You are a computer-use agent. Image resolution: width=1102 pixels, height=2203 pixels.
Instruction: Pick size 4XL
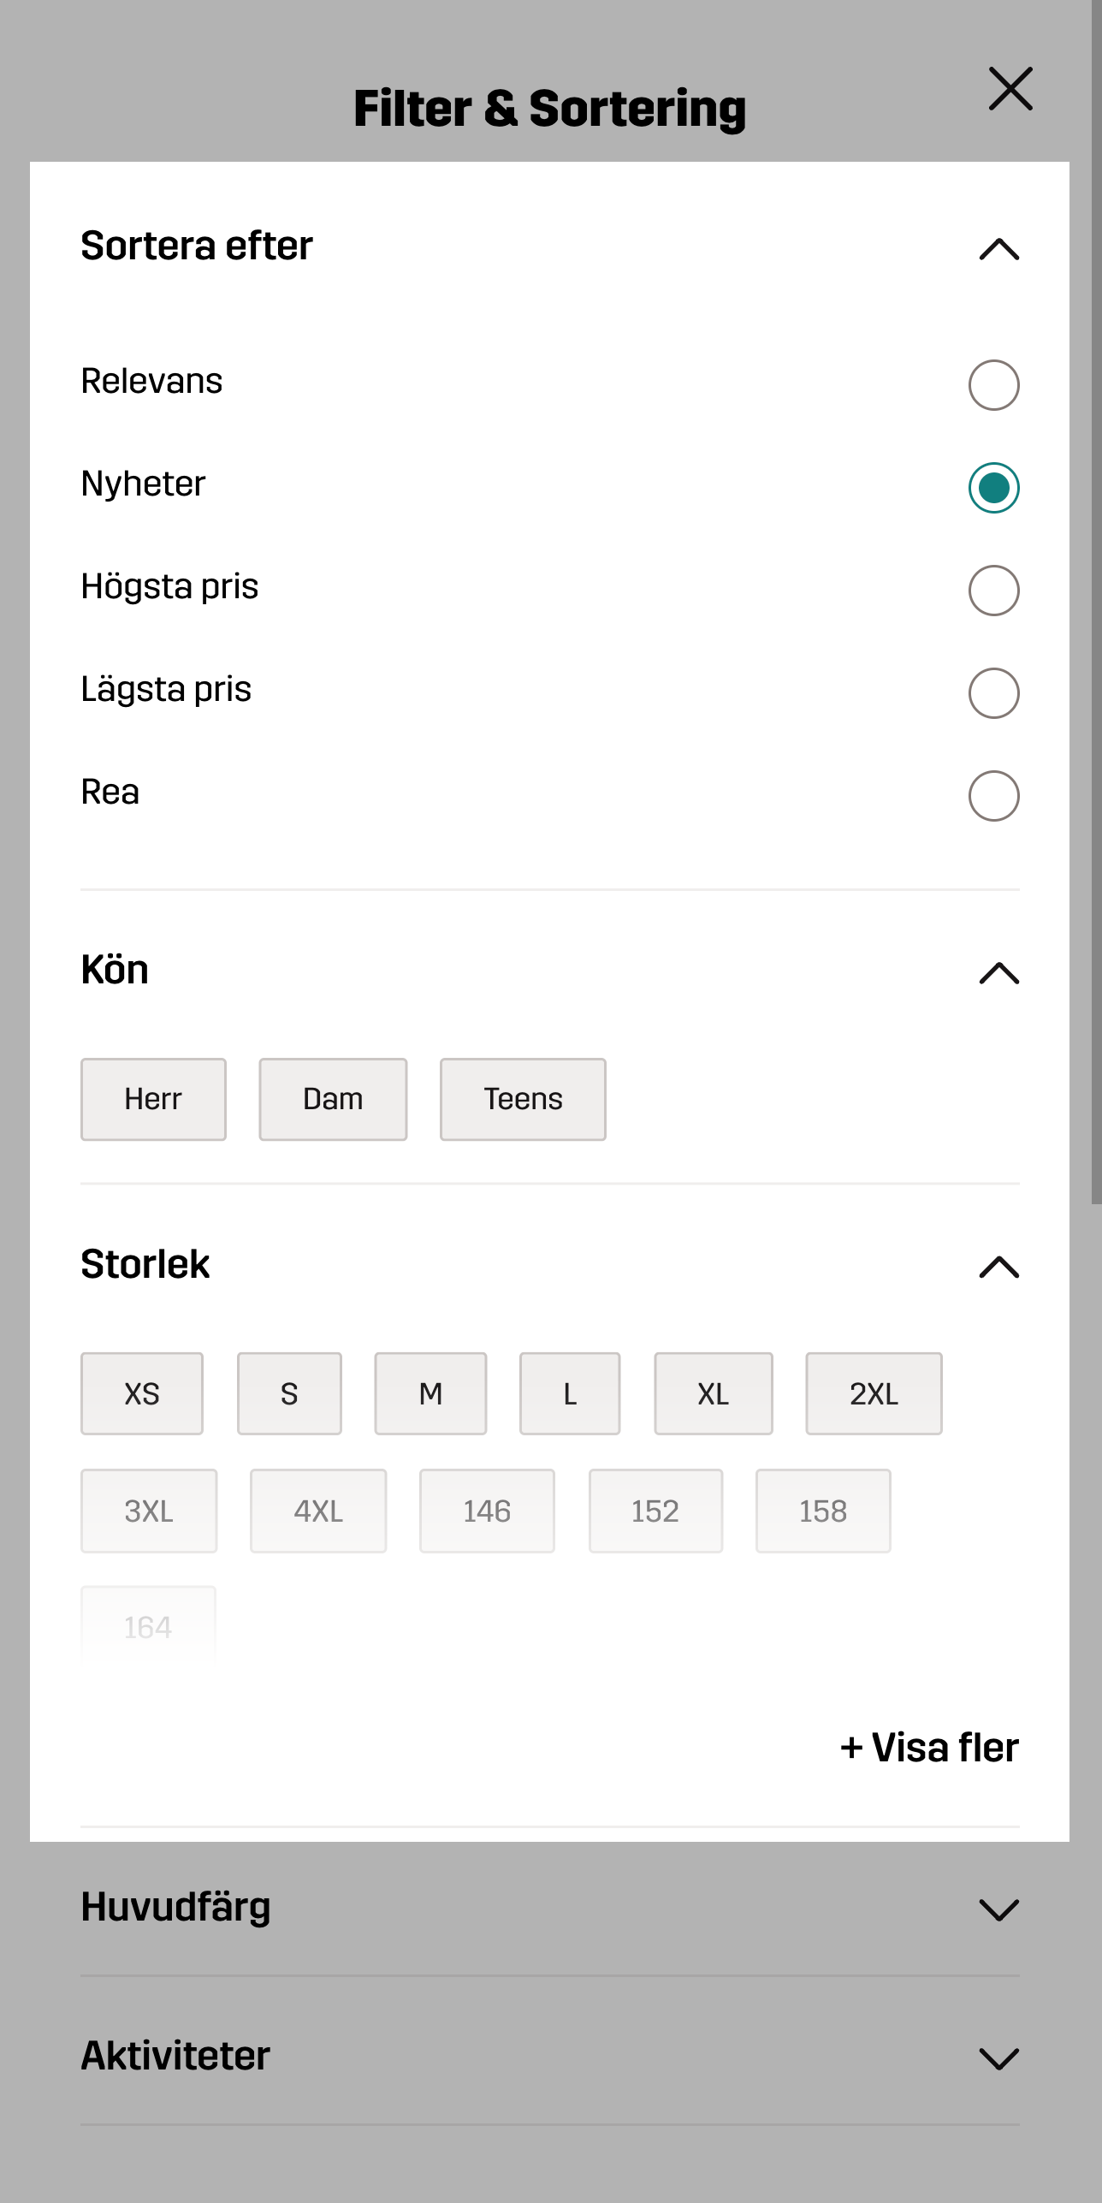click(x=318, y=1511)
